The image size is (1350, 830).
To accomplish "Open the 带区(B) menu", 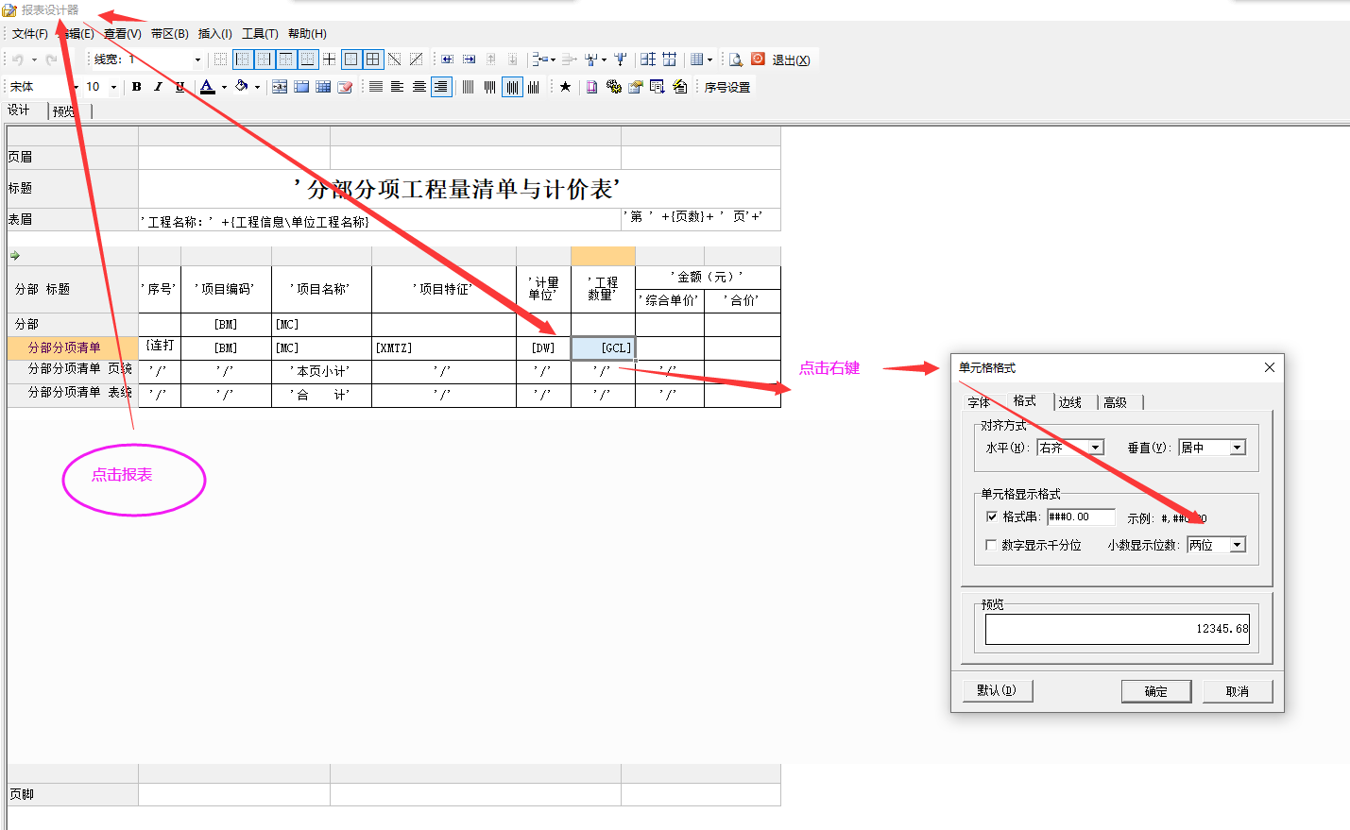I will point(169,33).
